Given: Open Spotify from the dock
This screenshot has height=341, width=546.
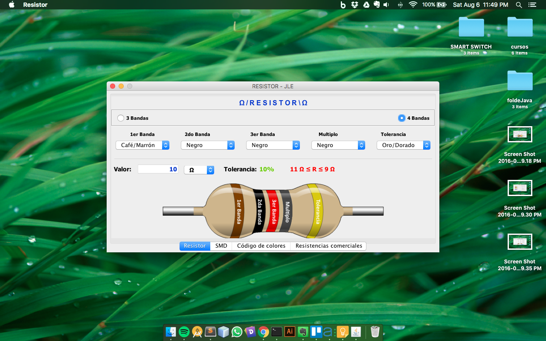Looking at the screenshot, I should [184, 332].
